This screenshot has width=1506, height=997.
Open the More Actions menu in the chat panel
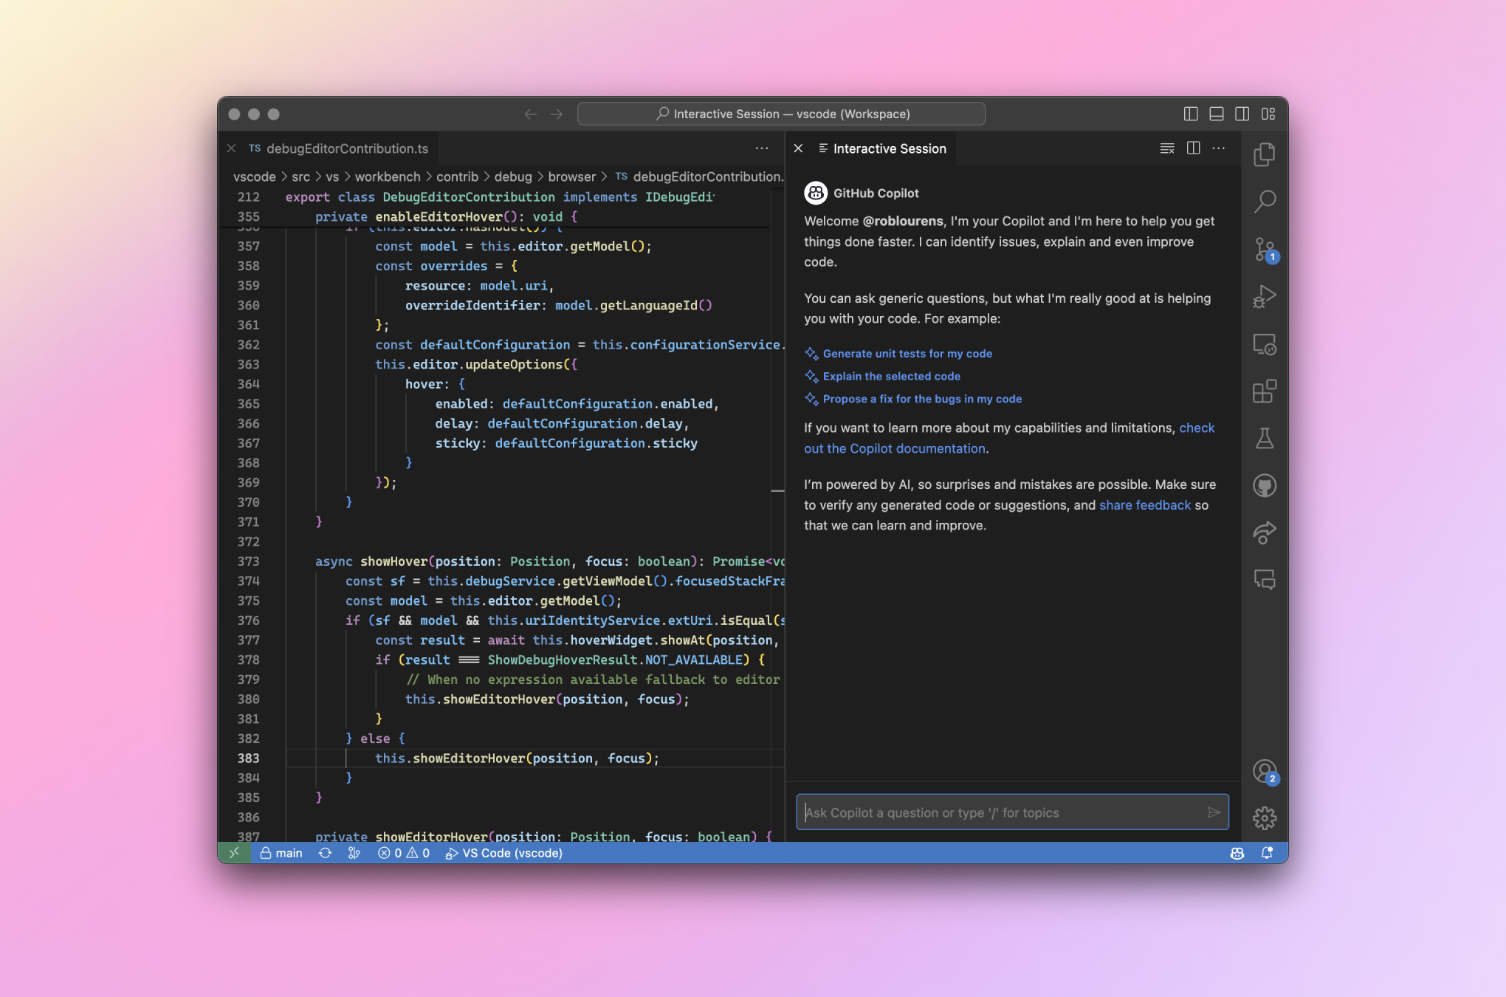(1218, 148)
